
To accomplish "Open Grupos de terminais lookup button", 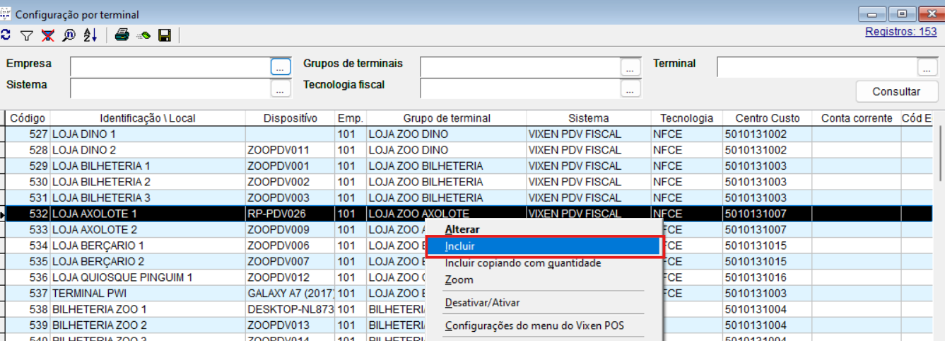I will [x=630, y=67].
